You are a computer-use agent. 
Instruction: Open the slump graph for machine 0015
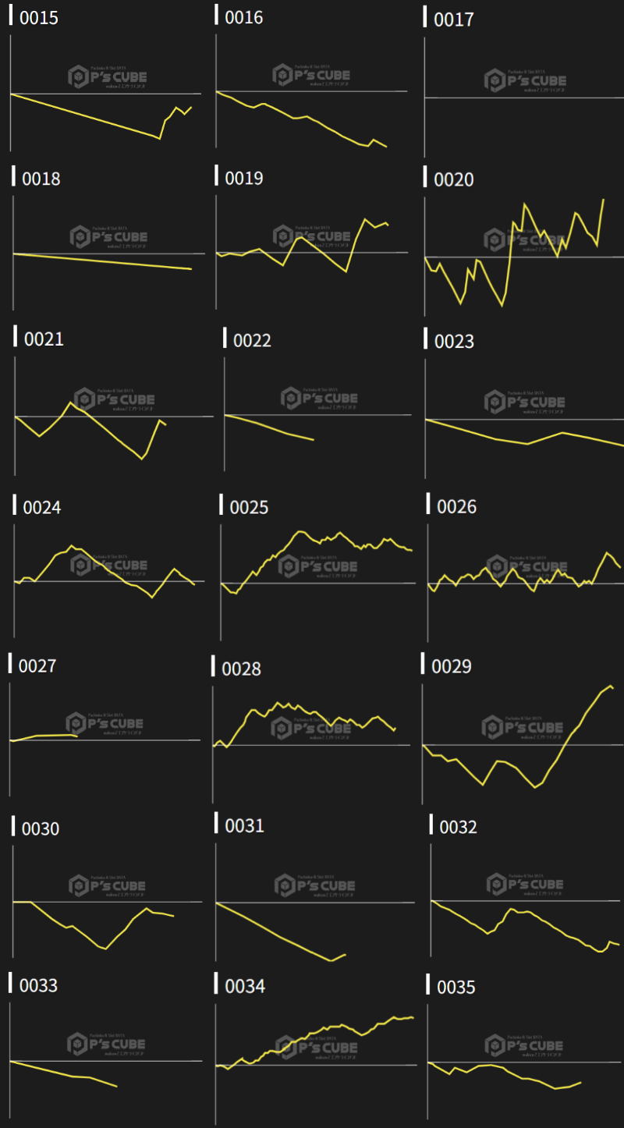[x=105, y=94]
